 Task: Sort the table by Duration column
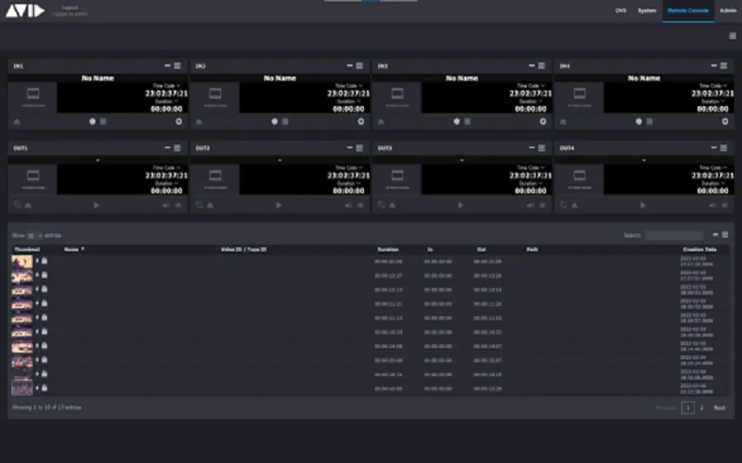click(x=388, y=249)
